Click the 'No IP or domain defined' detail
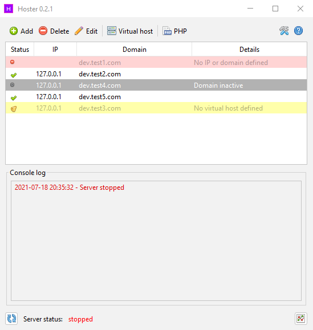Viewport: 313px width, 330px height. point(231,63)
